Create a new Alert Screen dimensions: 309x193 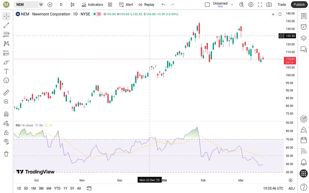pyautogui.click(x=126, y=5)
